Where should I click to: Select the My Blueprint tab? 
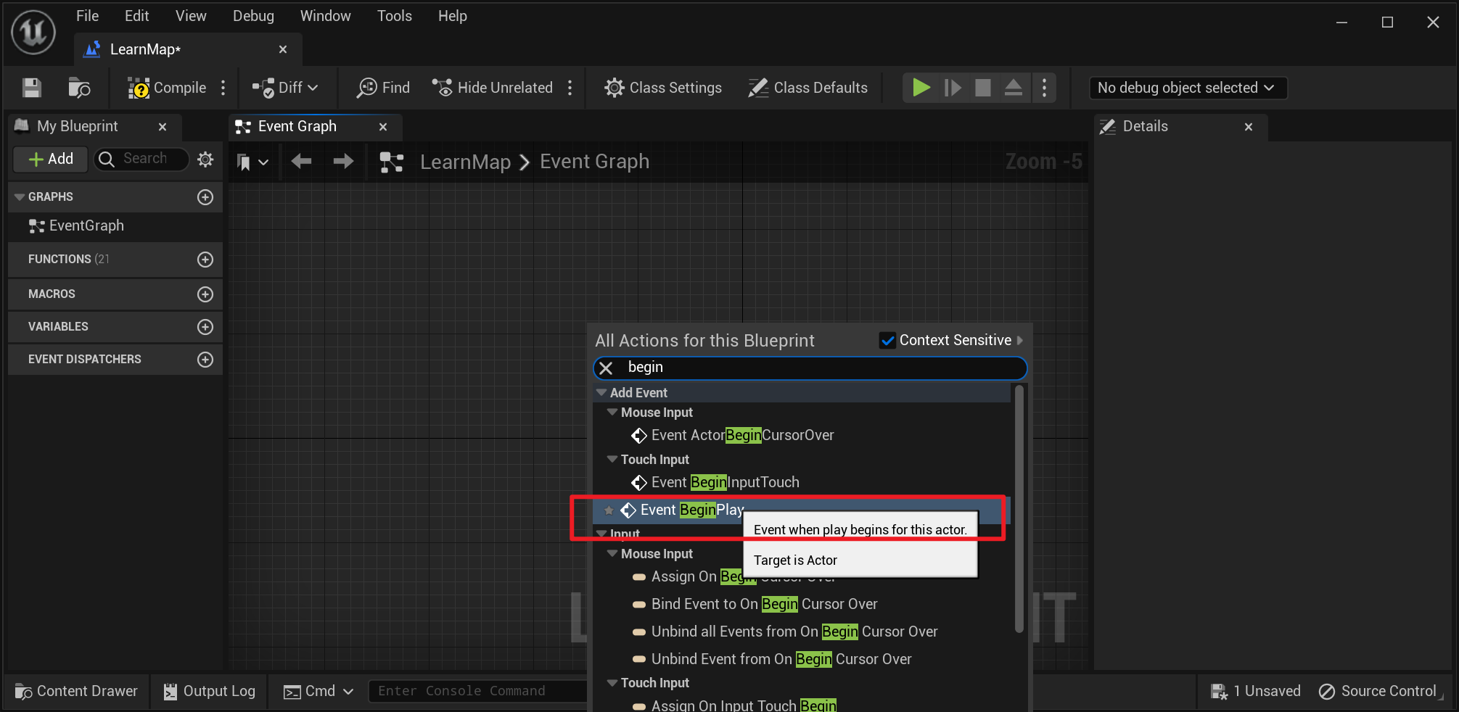tap(77, 126)
